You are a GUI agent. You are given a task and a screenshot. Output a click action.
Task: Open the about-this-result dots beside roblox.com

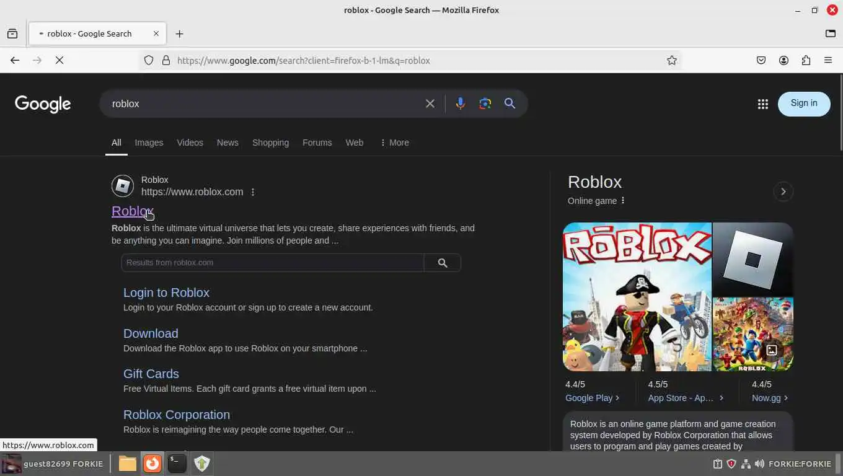coord(252,192)
